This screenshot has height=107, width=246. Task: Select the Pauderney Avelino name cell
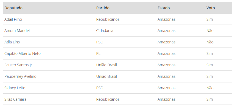20,76
